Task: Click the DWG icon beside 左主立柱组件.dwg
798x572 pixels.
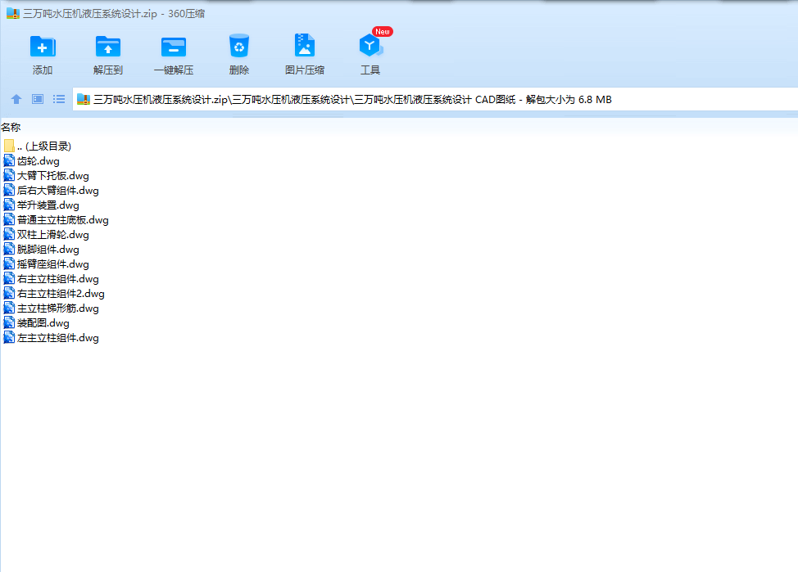Action: 9,338
